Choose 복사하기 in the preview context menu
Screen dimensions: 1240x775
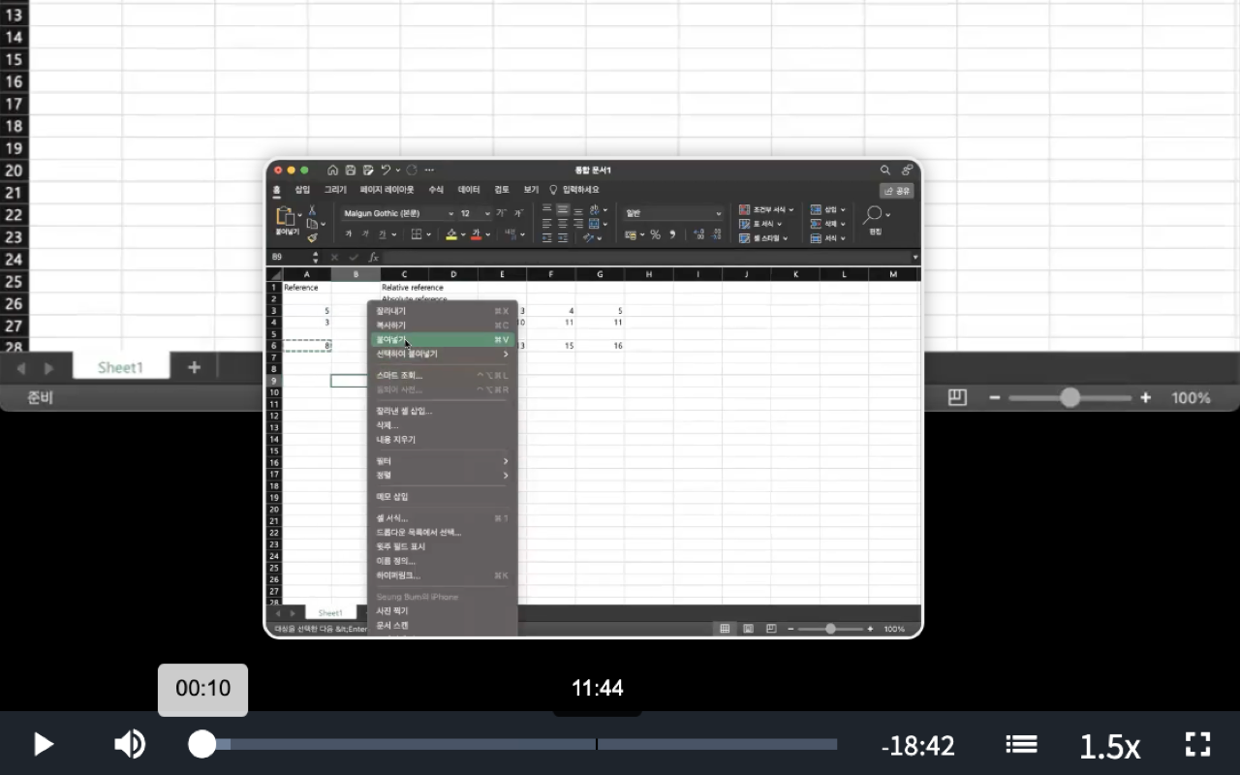(443, 325)
